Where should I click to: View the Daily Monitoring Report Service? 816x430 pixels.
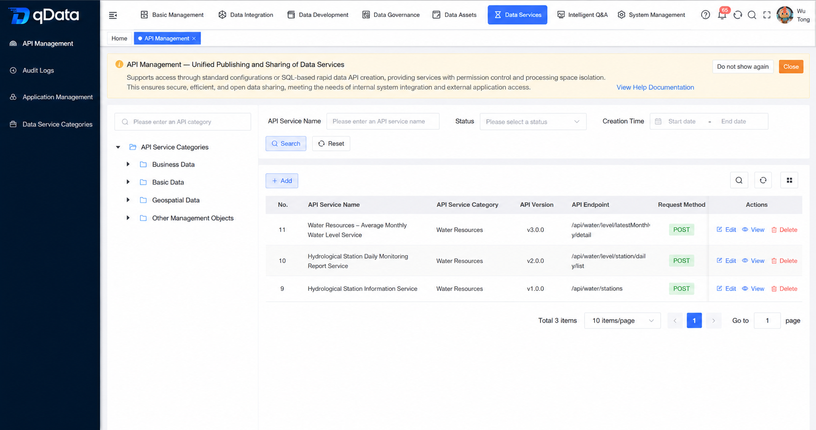click(x=753, y=261)
